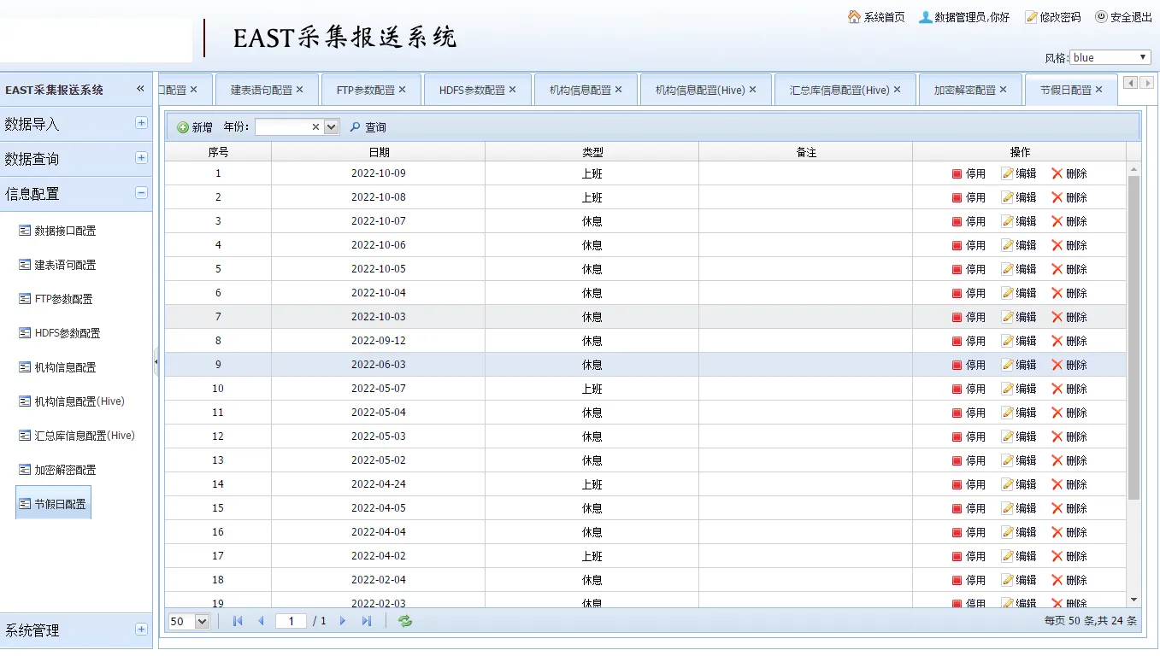Click the magnifier query (查询) icon
This screenshot has width=1160, height=656.
click(356, 127)
